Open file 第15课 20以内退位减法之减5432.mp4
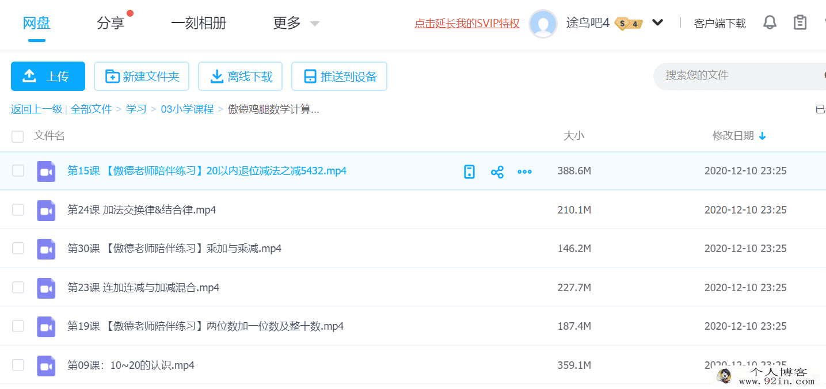 point(207,171)
